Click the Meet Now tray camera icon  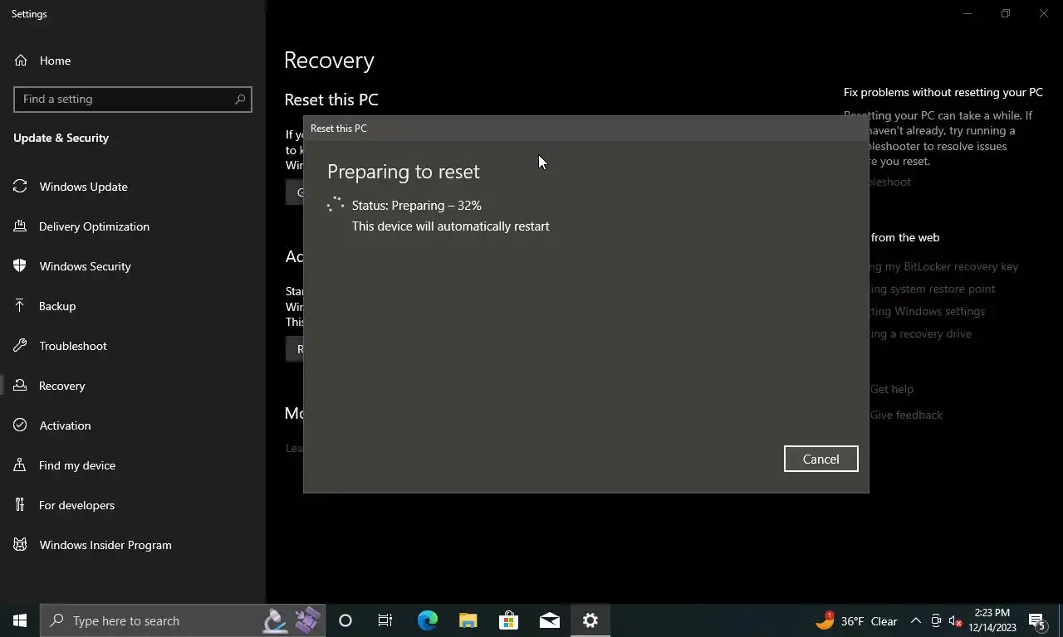tap(936, 620)
